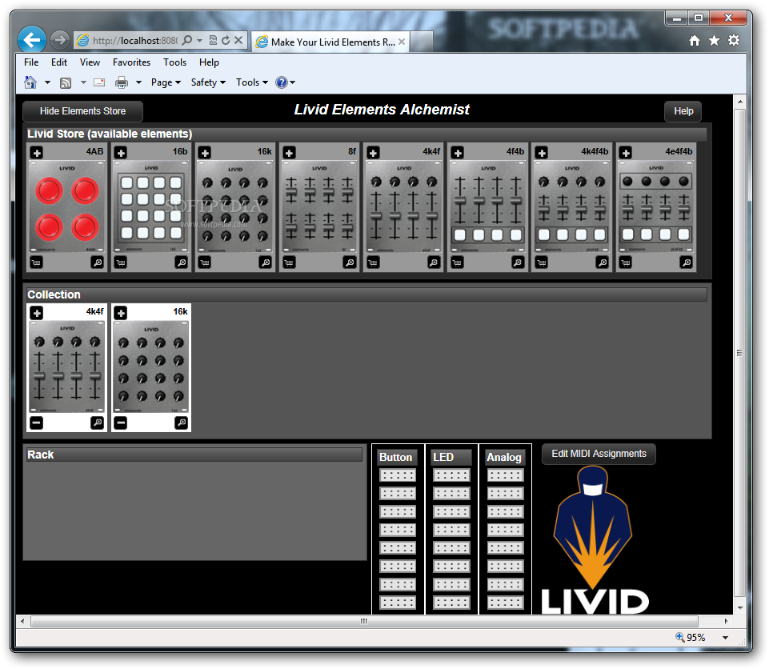The height and width of the screenshot is (669, 769).
Task: Expand the Home button dropdown arrow
Action: pyautogui.click(x=47, y=82)
